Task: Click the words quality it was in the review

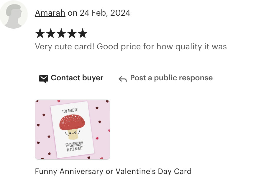Action: [x=201, y=47]
